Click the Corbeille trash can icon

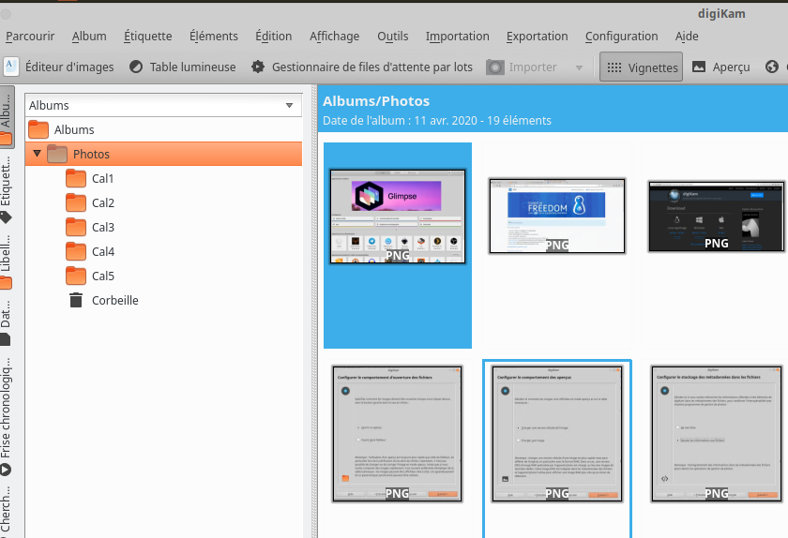coord(76,300)
